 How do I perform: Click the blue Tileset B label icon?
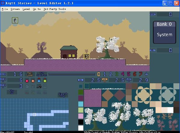tap(129, 80)
